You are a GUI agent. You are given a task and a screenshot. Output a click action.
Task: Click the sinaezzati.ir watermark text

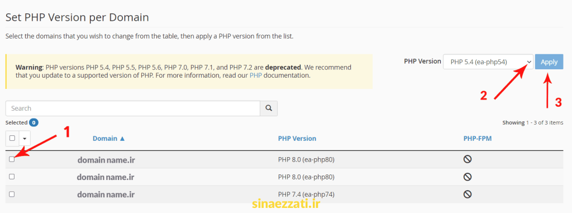(286, 204)
